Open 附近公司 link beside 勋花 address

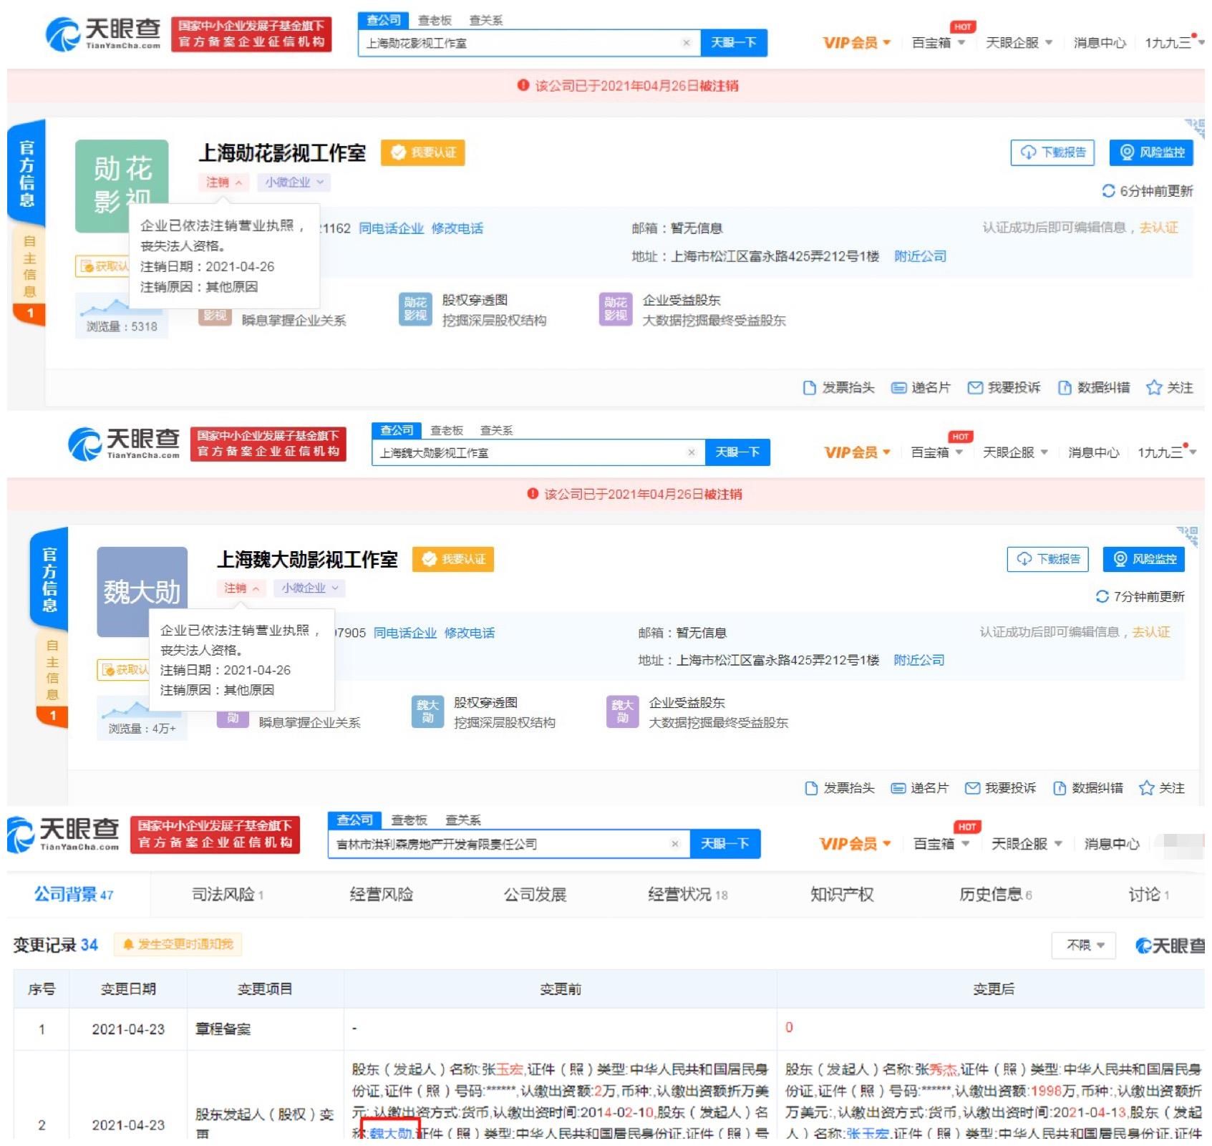921,256
